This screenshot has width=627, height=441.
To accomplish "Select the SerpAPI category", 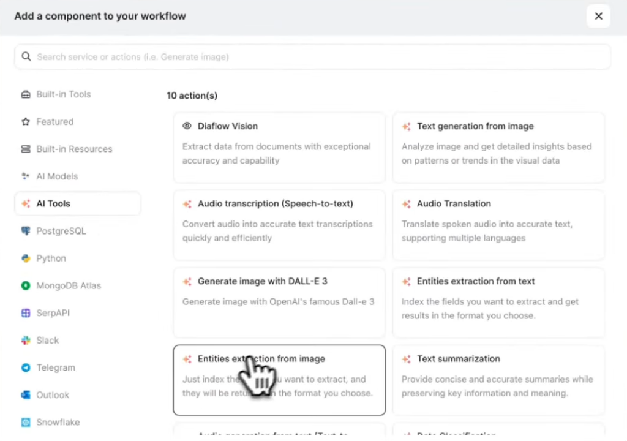I will (77, 313).
